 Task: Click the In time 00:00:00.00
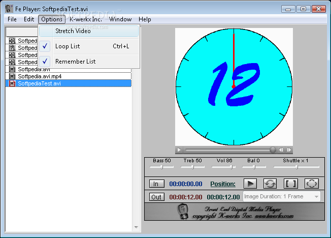click(x=186, y=184)
